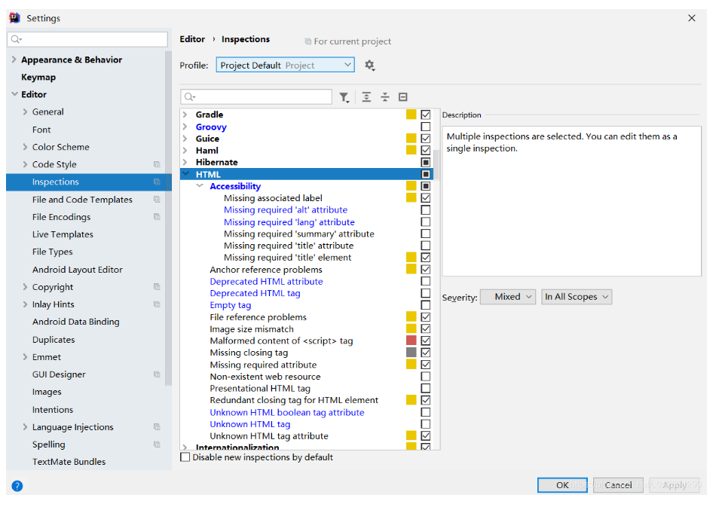The image size is (719, 507).
Task: Expand Appearance & Behavior section
Action: point(14,60)
